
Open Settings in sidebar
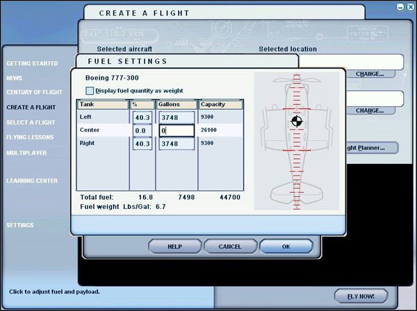(20, 225)
